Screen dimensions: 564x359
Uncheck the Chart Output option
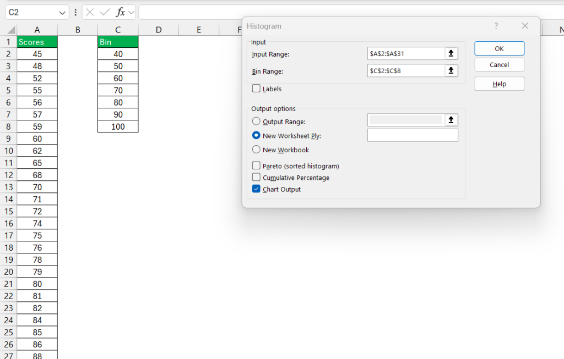(x=256, y=189)
